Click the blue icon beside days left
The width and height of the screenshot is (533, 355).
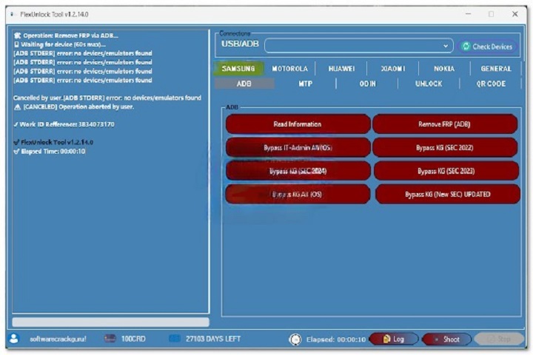[175, 339]
